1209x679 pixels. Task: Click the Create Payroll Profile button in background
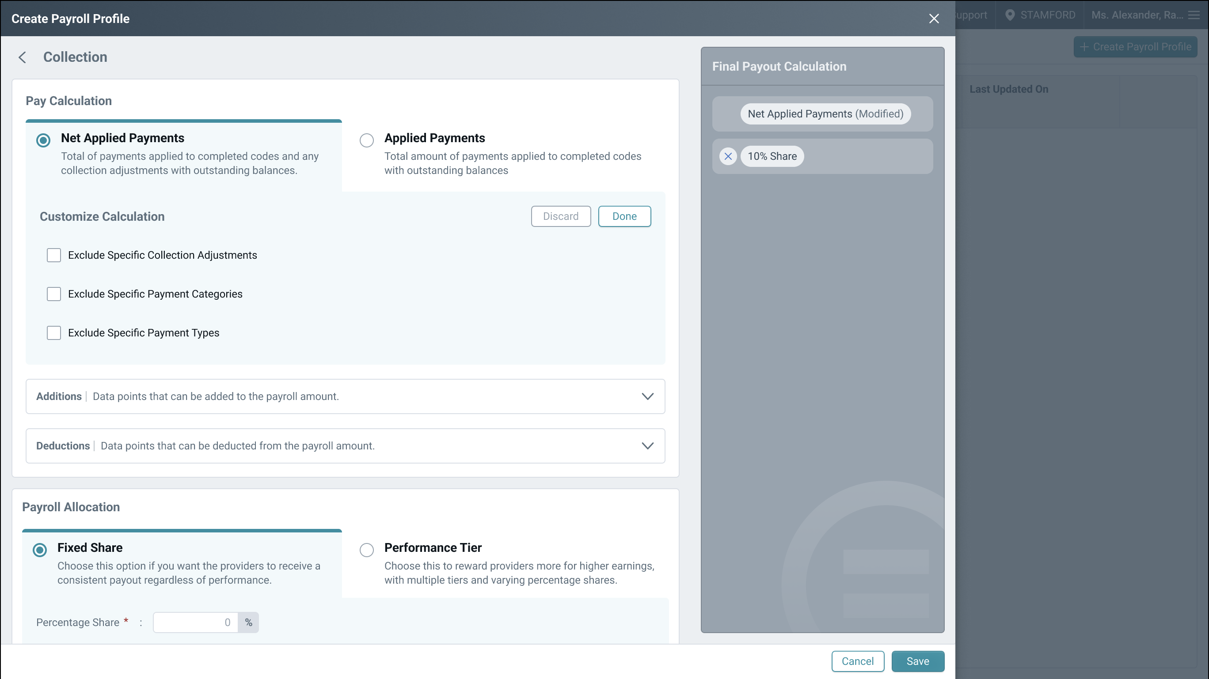[1135, 47]
